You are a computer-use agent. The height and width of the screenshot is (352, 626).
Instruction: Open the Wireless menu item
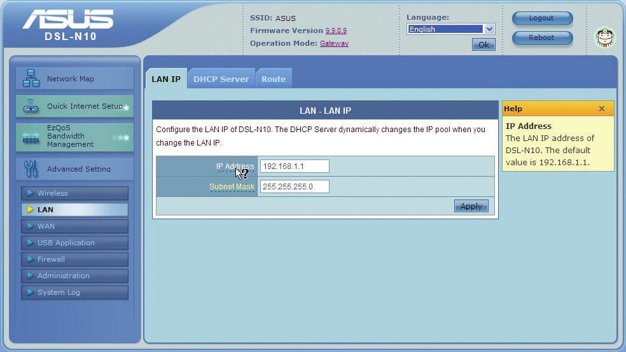pyautogui.click(x=74, y=193)
